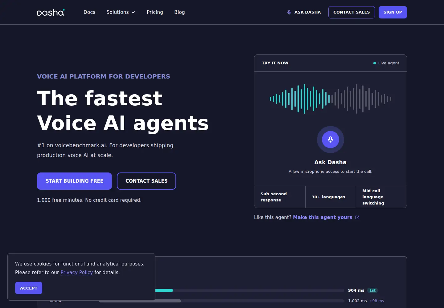Go to the Pricing page

[x=155, y=12]
